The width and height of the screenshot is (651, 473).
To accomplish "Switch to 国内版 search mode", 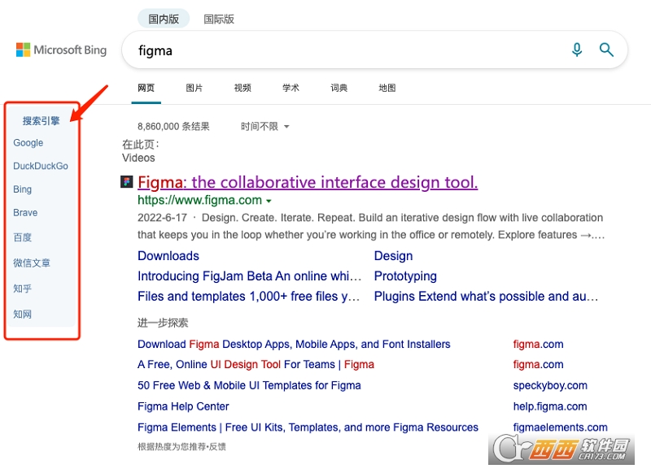I will pos(164,19).
